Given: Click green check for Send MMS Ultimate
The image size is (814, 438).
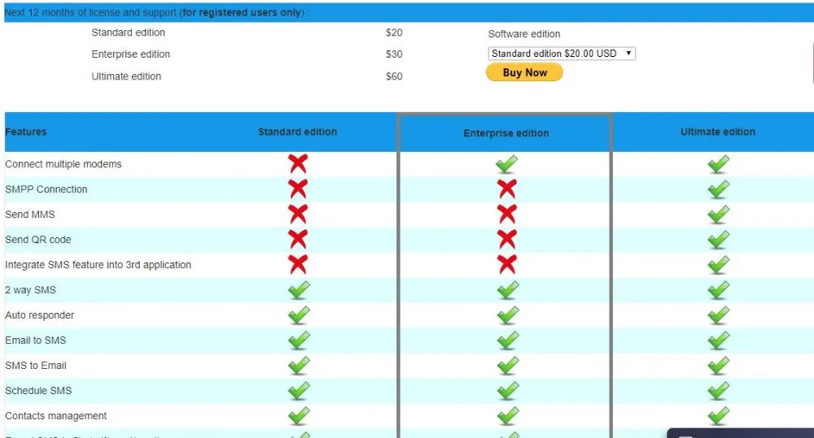Looking at the screenshot, I should (719, 214).
